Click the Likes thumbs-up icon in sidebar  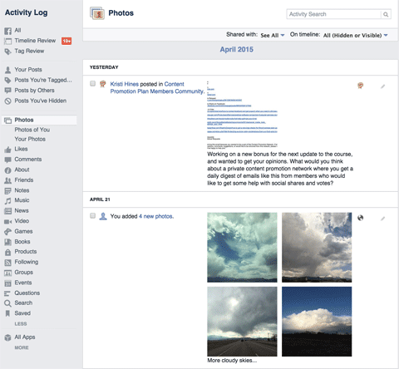tap(7, 150)
